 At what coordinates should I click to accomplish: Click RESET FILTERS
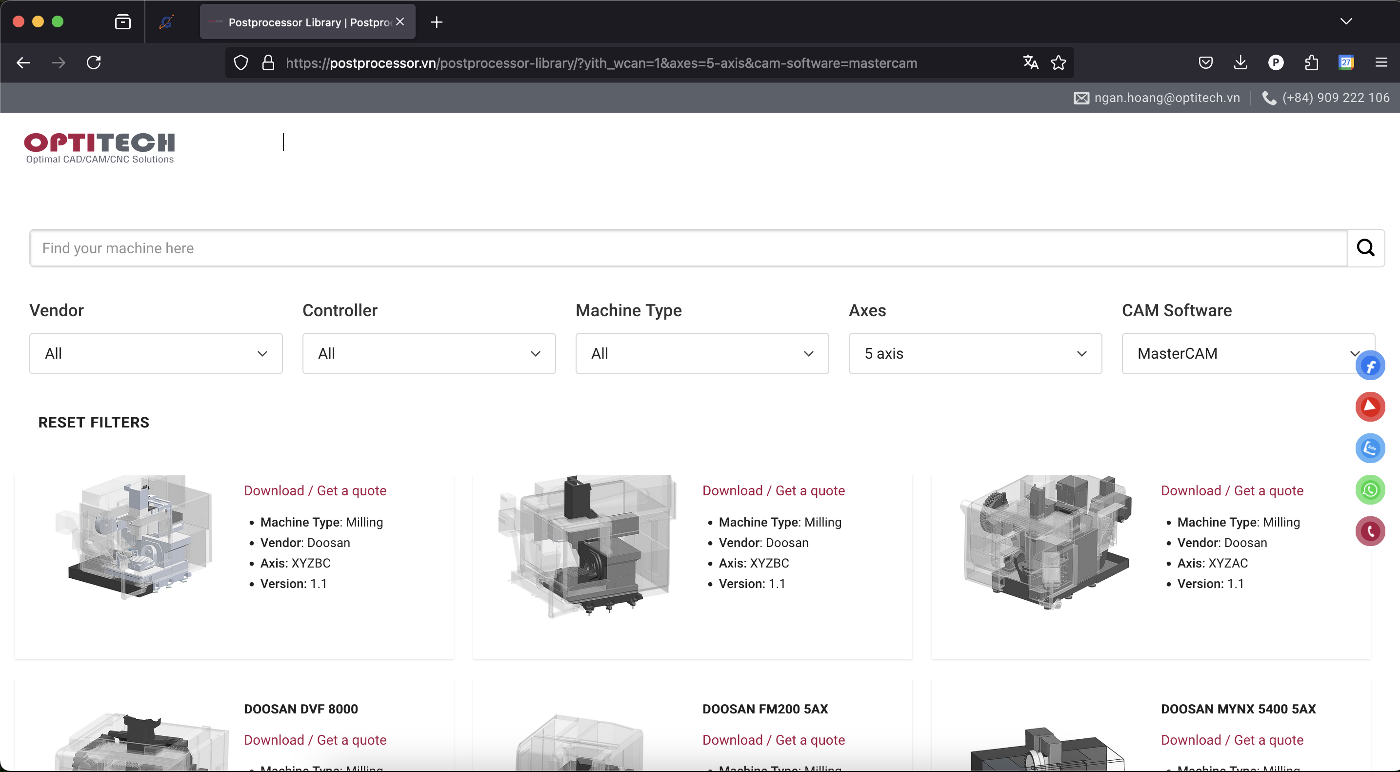[94, 423]
